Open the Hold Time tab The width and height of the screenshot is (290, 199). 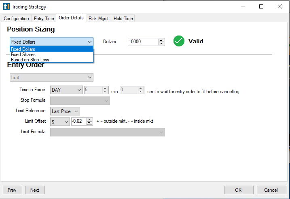tap(123, 19)
